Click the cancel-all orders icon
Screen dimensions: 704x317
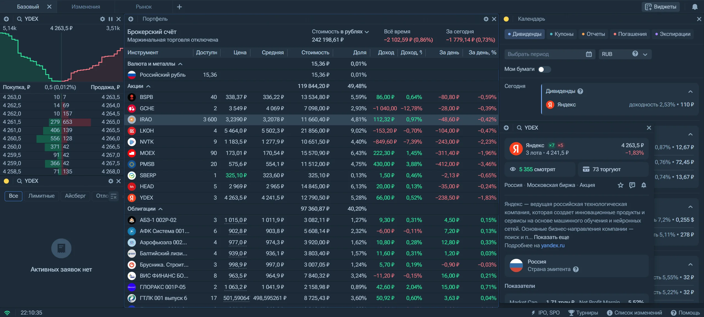pos(114,196)
